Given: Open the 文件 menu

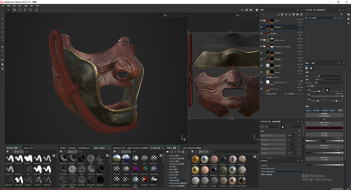Looking at the screenshot, I should [3, 5].
